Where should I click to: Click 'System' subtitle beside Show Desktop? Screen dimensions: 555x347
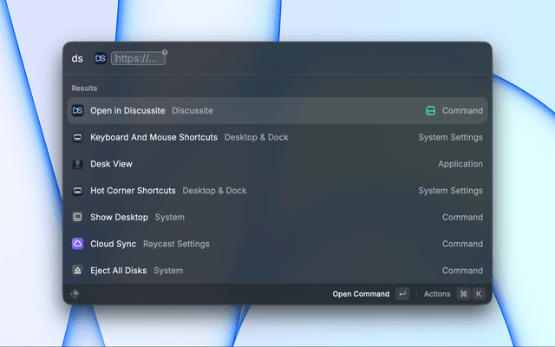pos(170,218)
